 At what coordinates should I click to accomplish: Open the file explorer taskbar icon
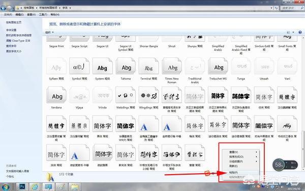click(74, 187)
